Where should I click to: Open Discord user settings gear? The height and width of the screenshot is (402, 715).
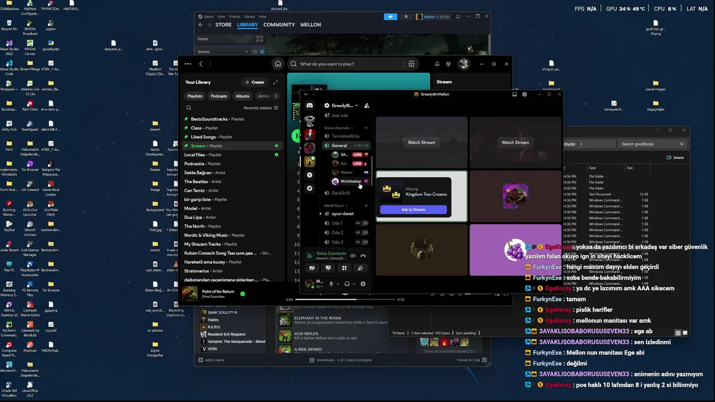(363, 284)
